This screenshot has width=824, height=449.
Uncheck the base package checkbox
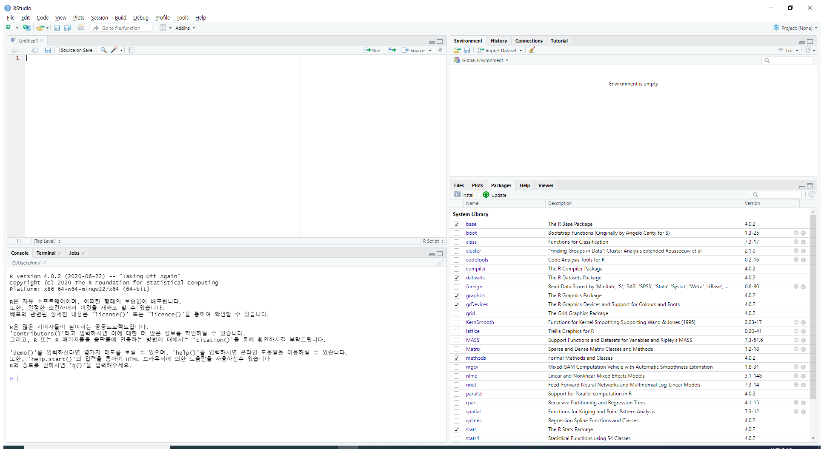(456, 224)
